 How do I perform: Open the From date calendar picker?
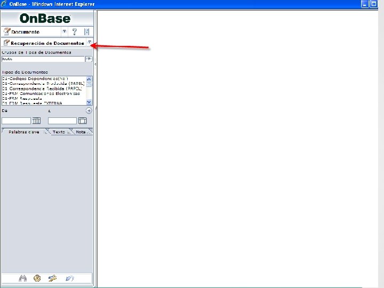click(x=36, y=121)
